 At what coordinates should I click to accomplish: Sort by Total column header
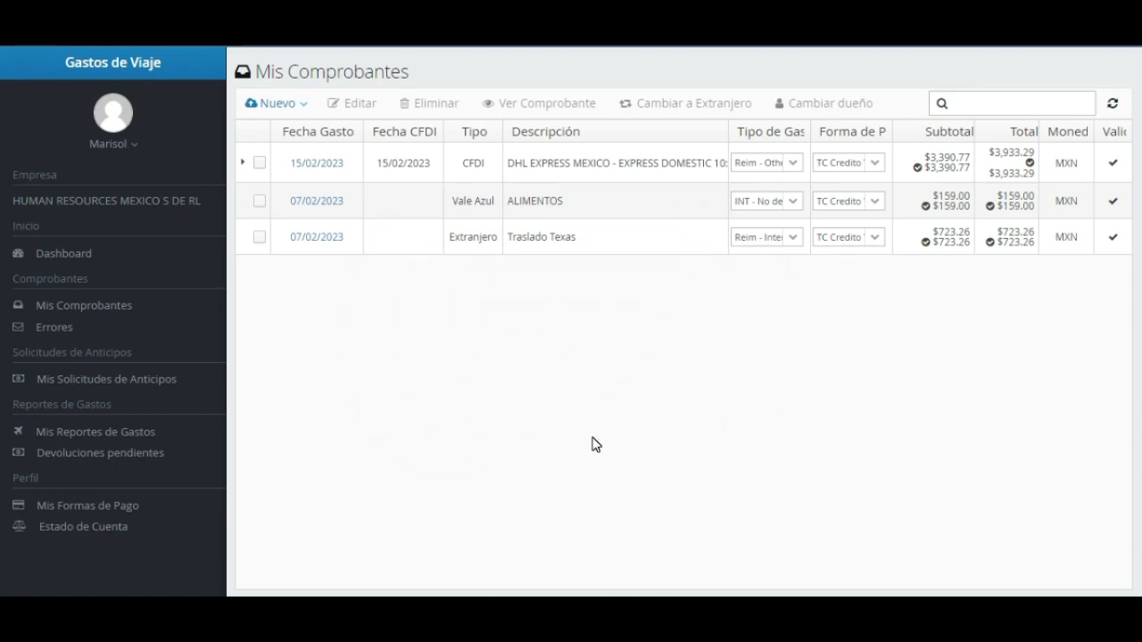tap(1007, 131)
